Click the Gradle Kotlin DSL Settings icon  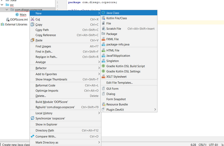tap(104, 71)
